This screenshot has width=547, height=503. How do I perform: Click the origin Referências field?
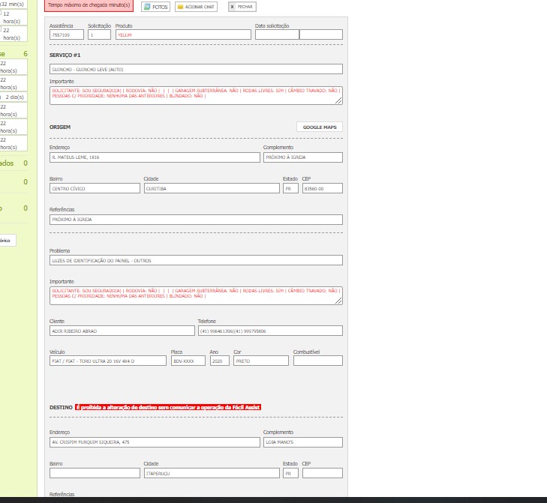[196, 220]
